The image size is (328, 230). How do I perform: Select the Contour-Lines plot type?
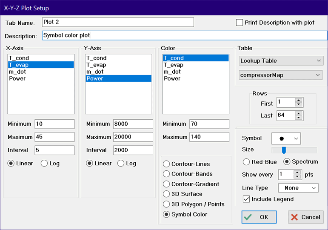click(x=166, y=164)
